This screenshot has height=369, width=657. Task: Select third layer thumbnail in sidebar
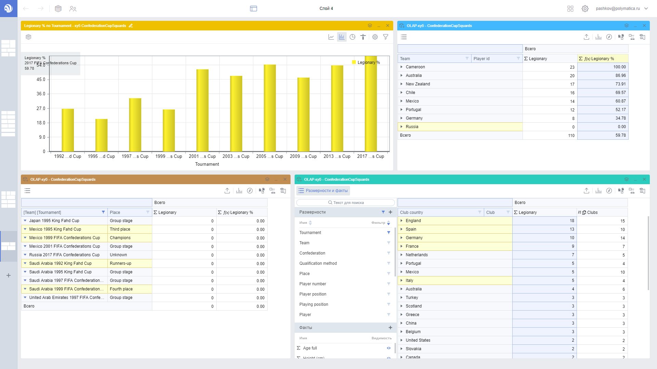pyautogui.click(x=9, y=200)
